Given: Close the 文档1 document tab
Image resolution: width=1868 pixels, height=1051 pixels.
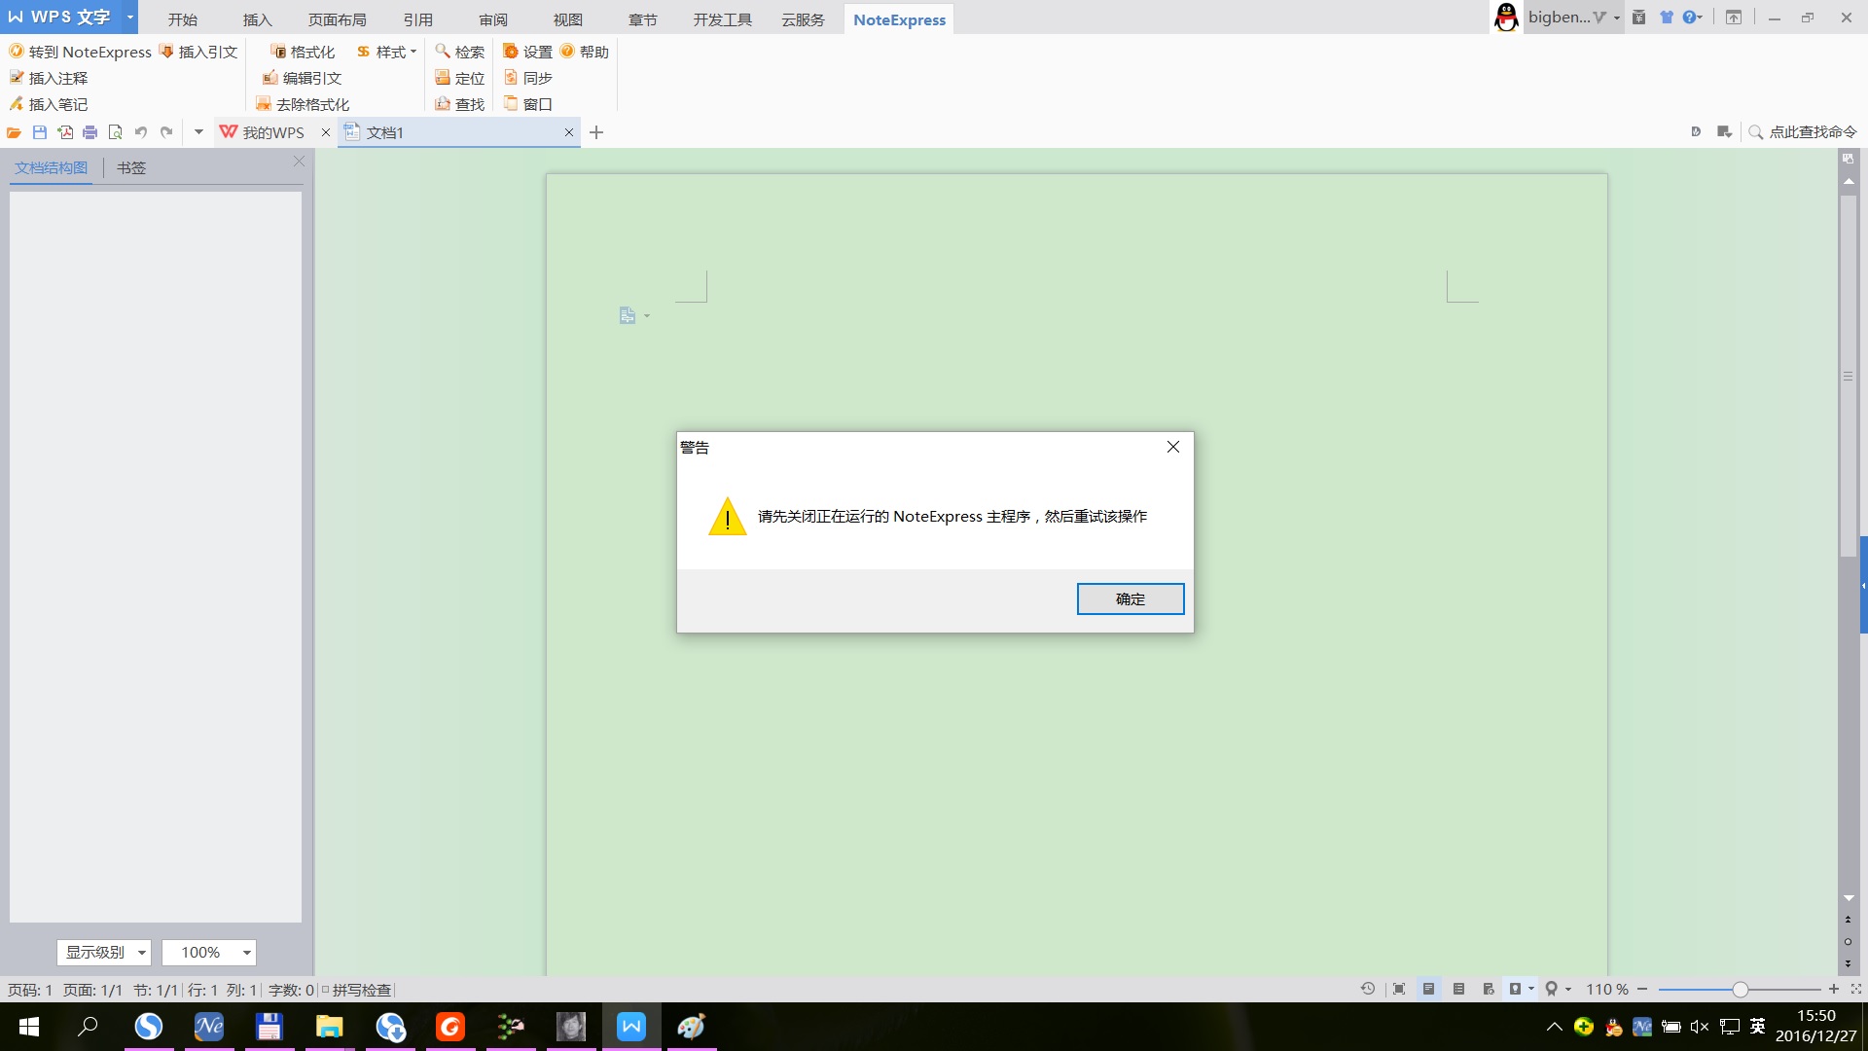Looking at the screenshot, I should 569,132.
